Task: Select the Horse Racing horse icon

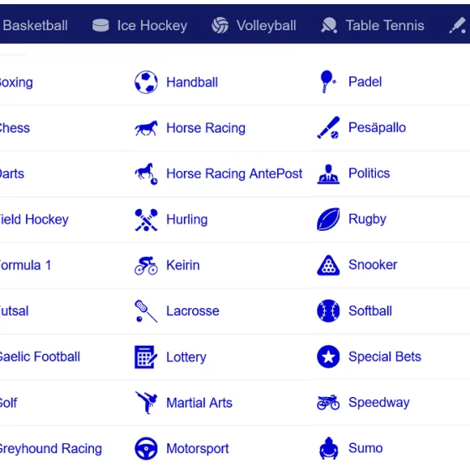Action: tap(146, 128)
